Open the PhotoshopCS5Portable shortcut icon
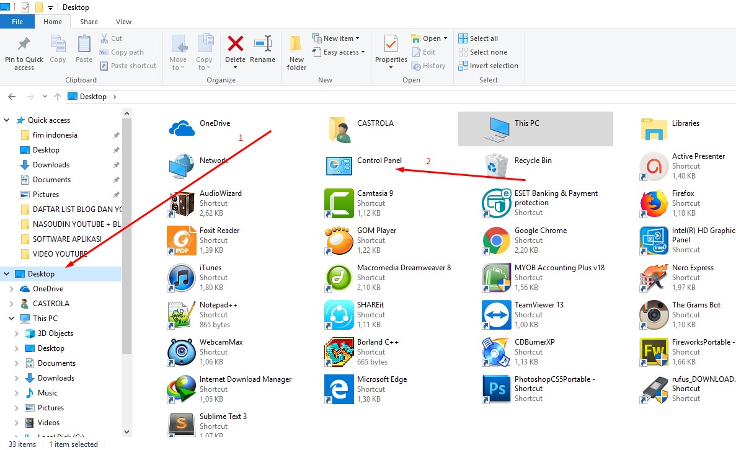Screen dimensions: 736x450 [x=496, y=389]
